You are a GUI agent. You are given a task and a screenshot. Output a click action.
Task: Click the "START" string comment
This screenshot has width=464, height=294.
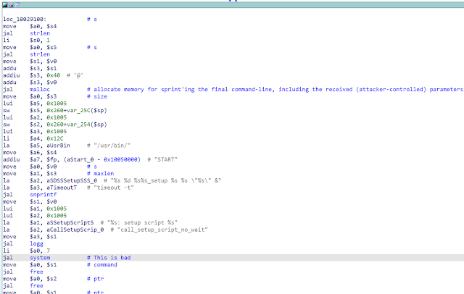tap(162, 159)
